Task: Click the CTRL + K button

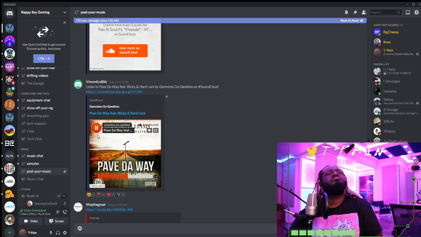Action: [44, 59]
